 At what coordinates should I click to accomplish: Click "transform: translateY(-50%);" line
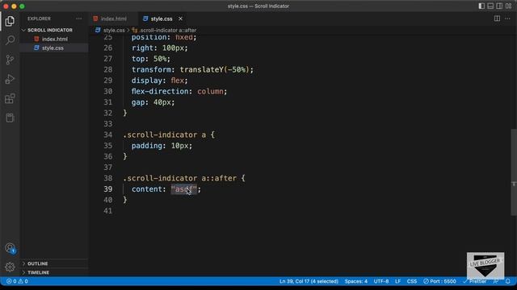[192, 70]
